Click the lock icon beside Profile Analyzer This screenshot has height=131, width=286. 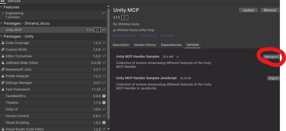[3, 76]
